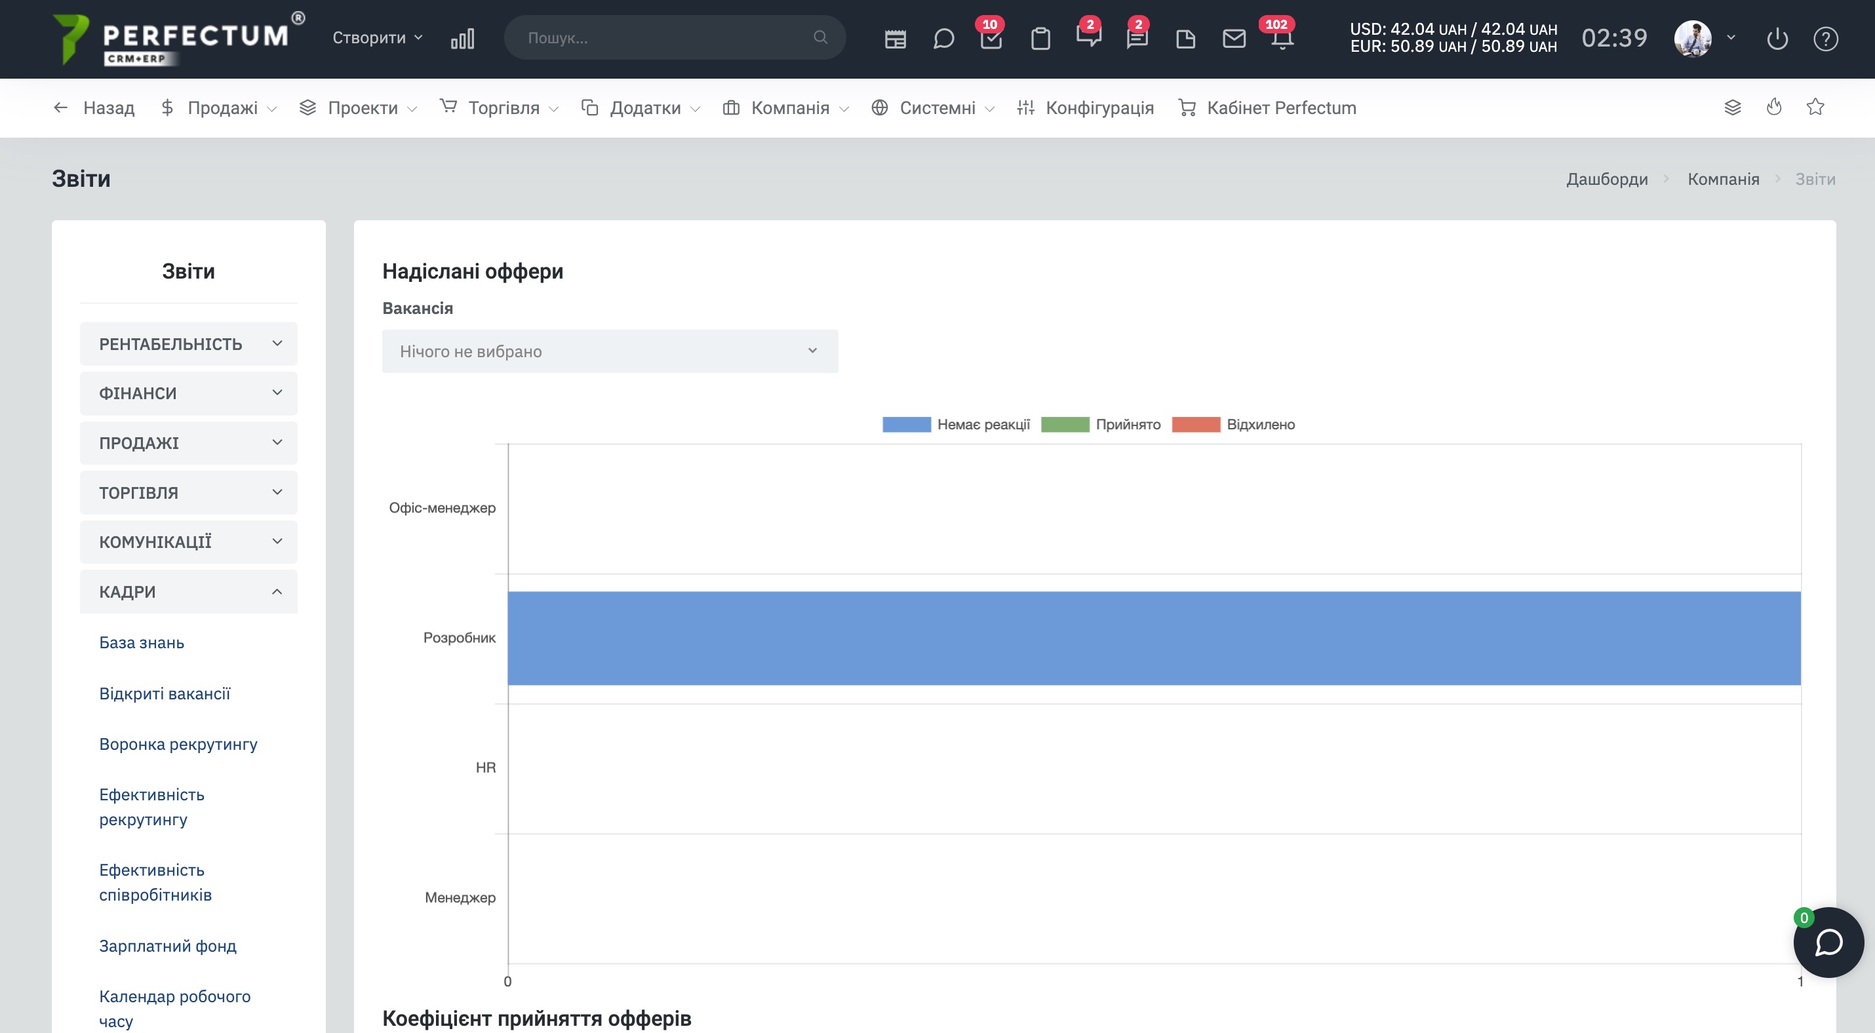Viewport: 1875px width, 1033px height.
Task: Open the Відкриті вакансії report link
Action: (165, 694)
